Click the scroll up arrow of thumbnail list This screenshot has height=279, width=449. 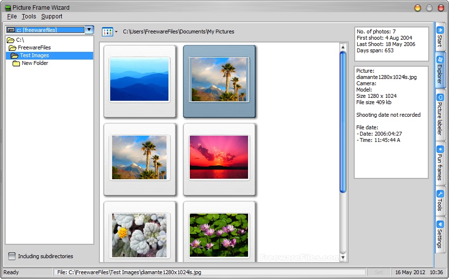tap(343, 46)
